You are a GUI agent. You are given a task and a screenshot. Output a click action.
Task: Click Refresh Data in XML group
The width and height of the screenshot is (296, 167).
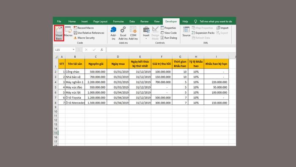click(201, 38)
